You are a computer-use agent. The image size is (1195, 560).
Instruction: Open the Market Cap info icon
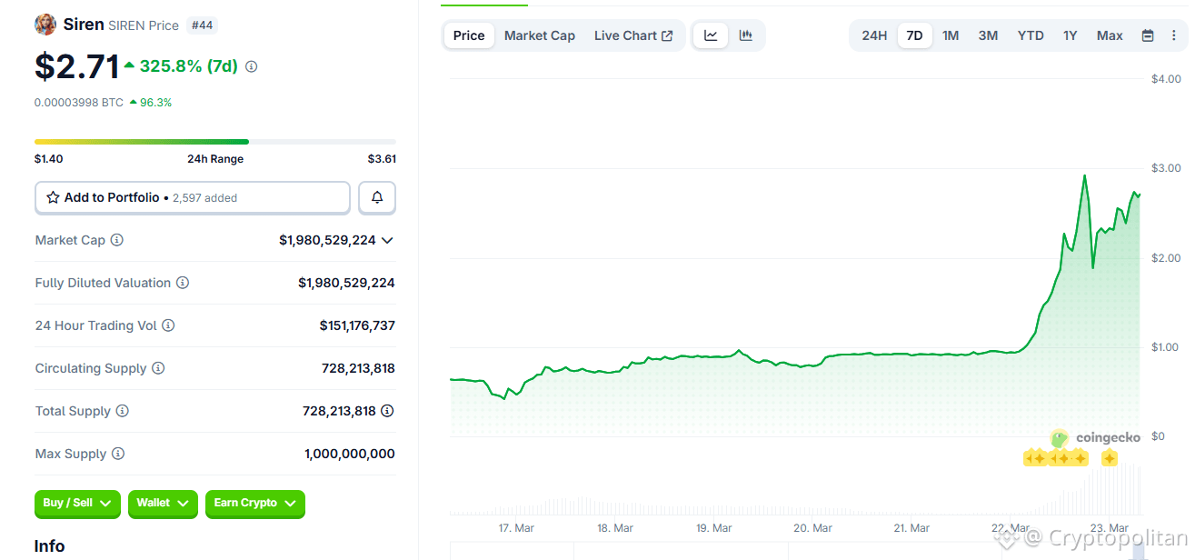[x=116, y=240]
